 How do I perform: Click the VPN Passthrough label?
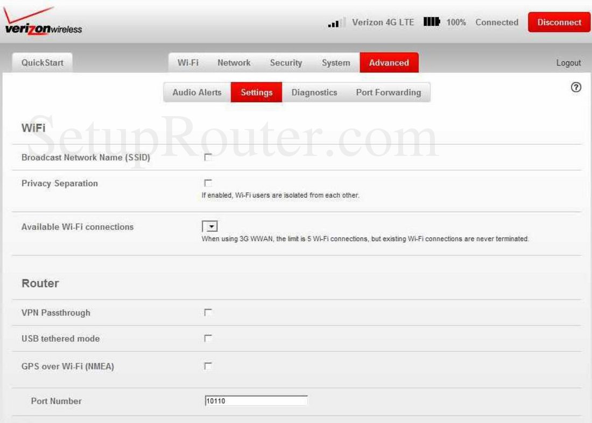(x=56, y=313)
